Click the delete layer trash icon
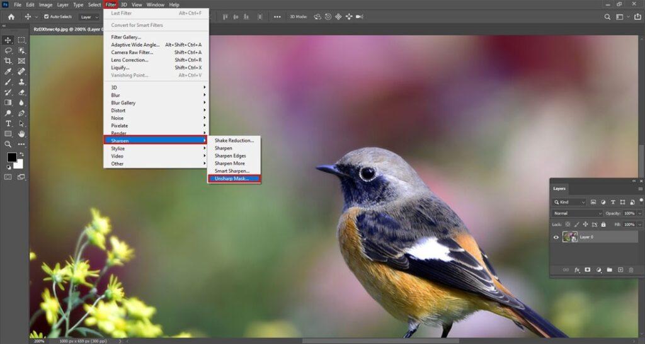The width and height of the screenshot is (645, 344). click(x=631, y=270)
